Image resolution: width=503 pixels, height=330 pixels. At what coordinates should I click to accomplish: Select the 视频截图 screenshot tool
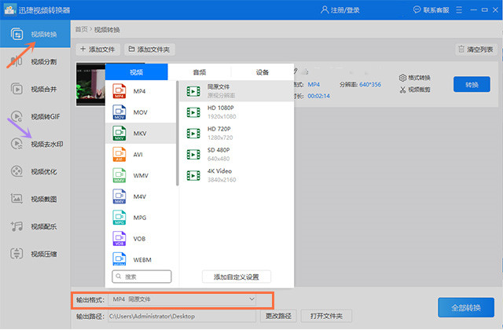(x=35, y=199)
